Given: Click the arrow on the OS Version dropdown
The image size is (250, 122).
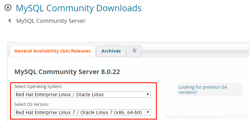Looking at the screenshot, I should pyautogui.click(x=148, y=112).
